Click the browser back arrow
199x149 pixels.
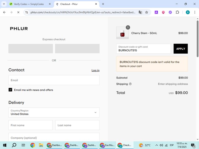[x=4, y=12]
